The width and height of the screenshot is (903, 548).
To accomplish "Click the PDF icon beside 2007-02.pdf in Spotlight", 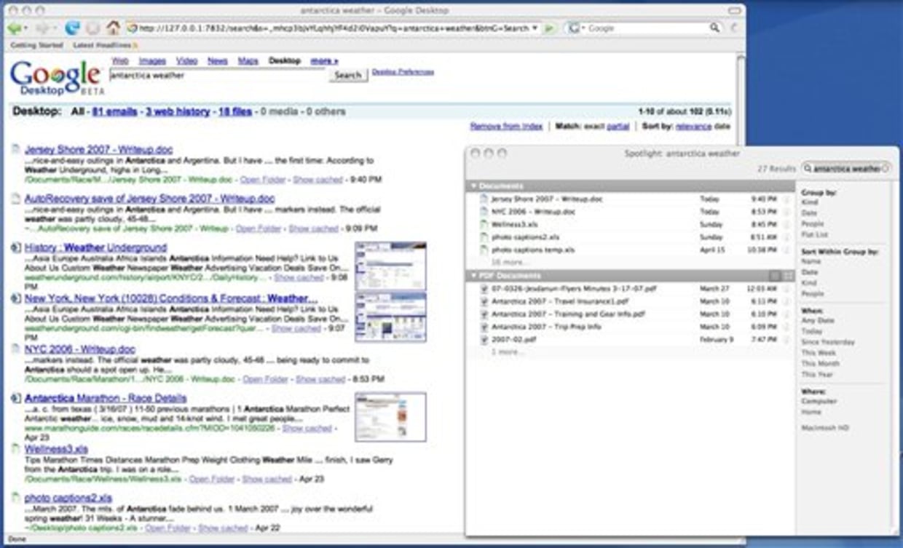I will (x=484, y=340).
